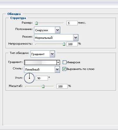Click the Размер value field showing 5
Image resolution: width=118 pixels, height=130 pixels.
(x=72, y=23)
